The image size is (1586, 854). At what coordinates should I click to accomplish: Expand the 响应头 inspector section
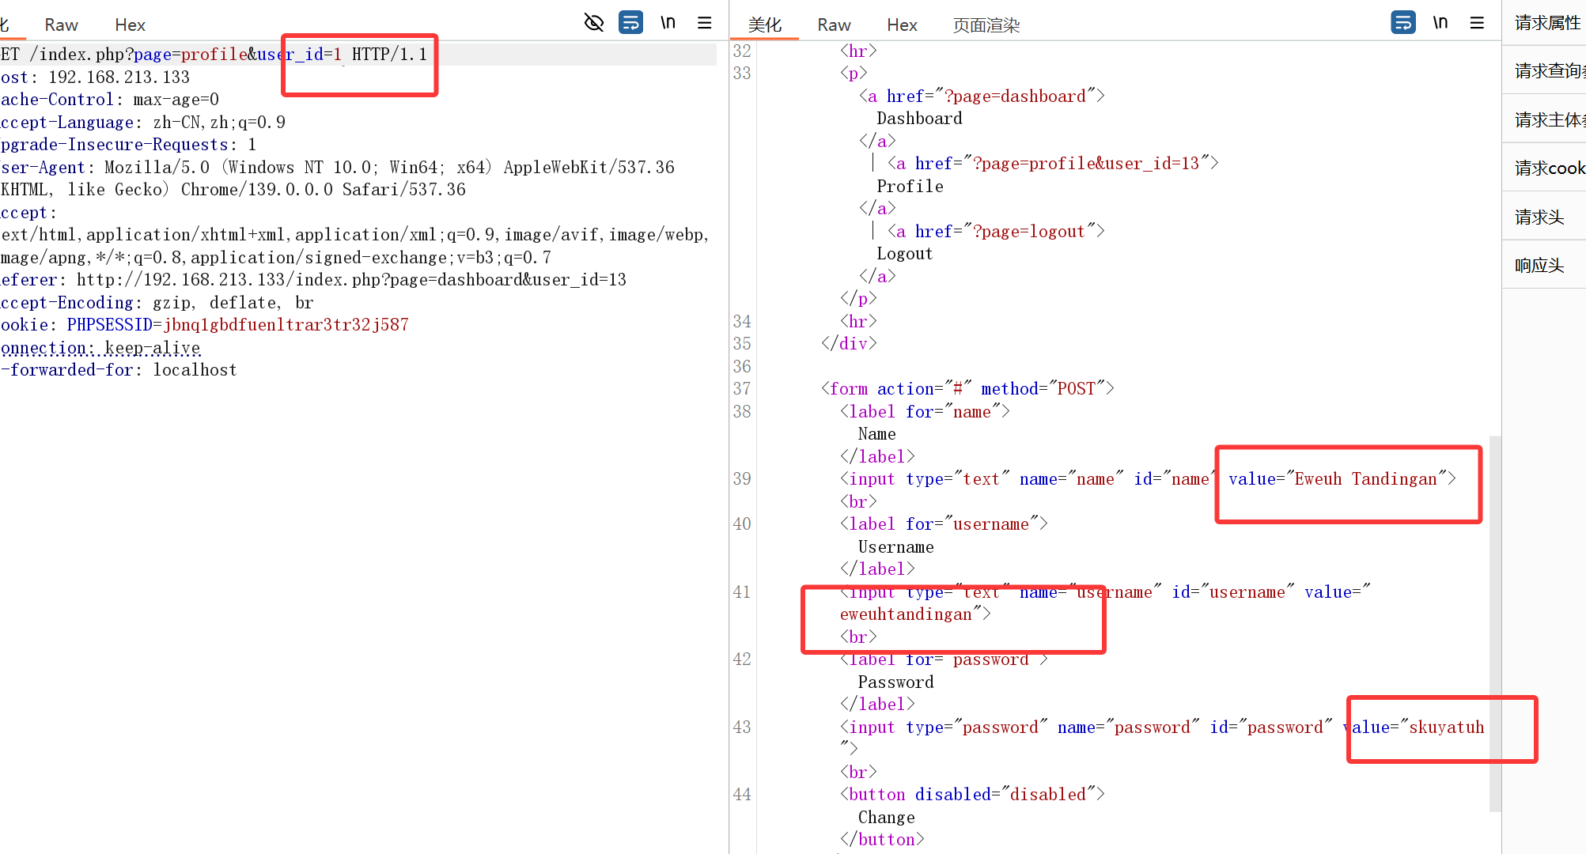tap(1539, 265)
